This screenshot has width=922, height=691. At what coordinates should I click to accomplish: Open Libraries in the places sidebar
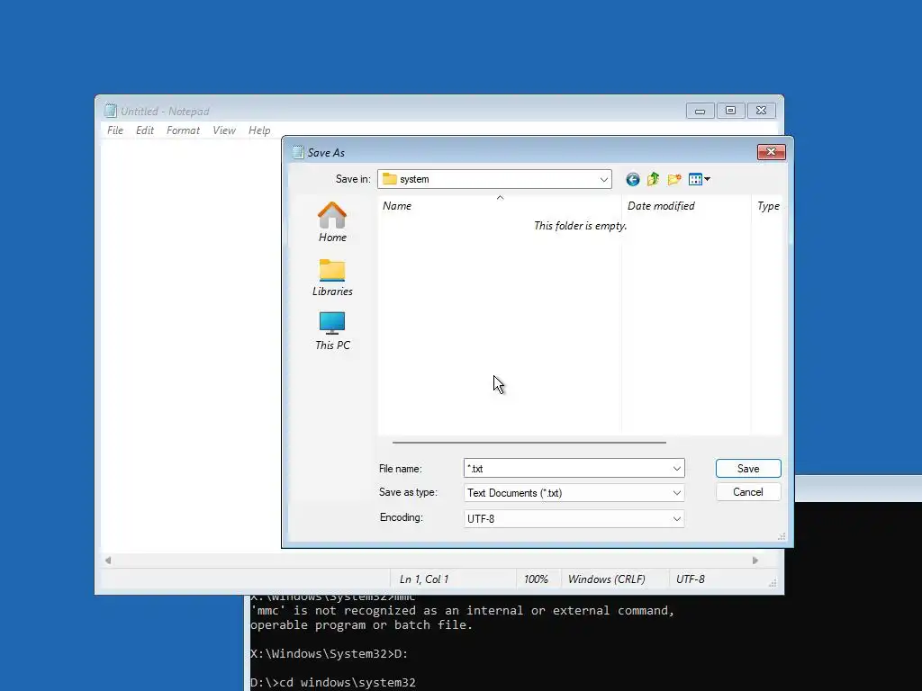(x=332, y=278)
